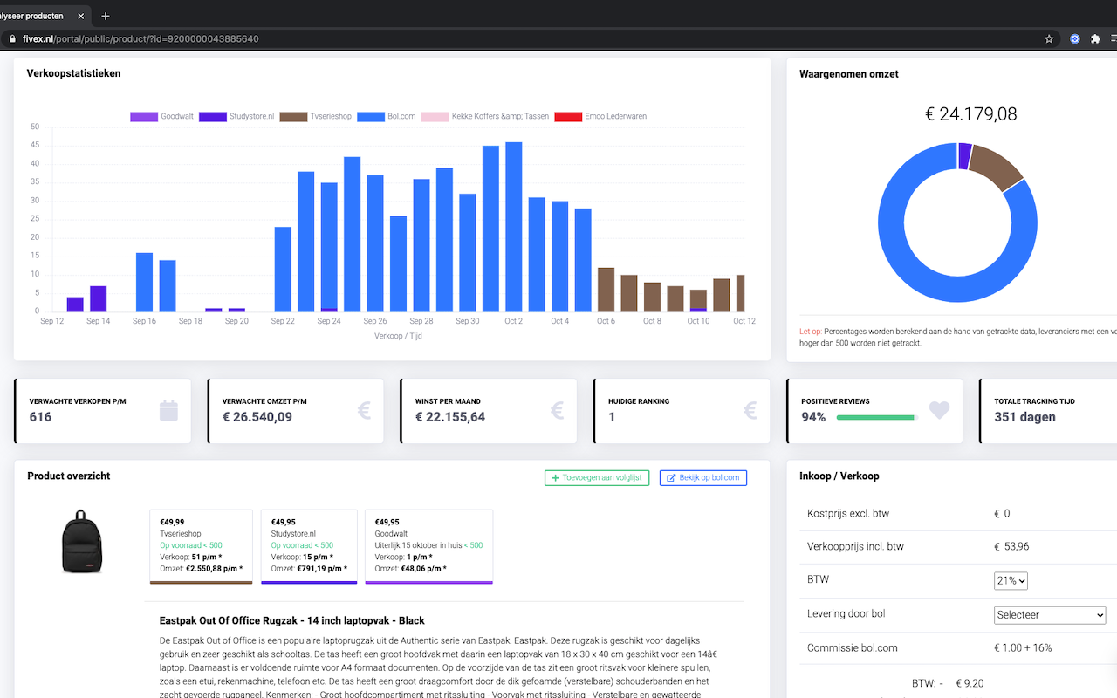
Task: Open the BTW 21% dropdown
Action: pos(1011,581)
